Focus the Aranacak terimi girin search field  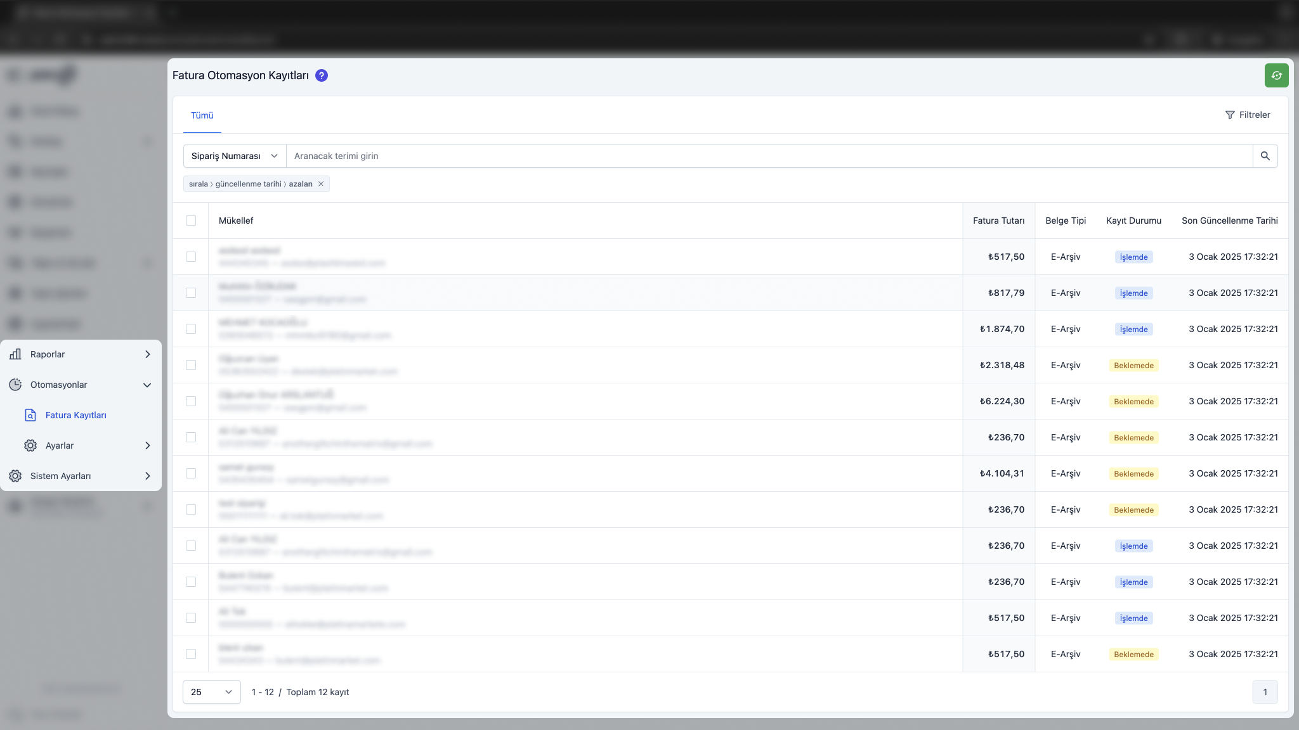[x=769, y=156]
